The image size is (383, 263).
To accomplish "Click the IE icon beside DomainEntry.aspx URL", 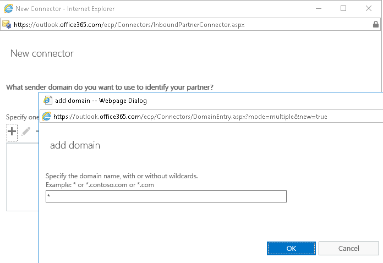I will [x=46, y=116].
